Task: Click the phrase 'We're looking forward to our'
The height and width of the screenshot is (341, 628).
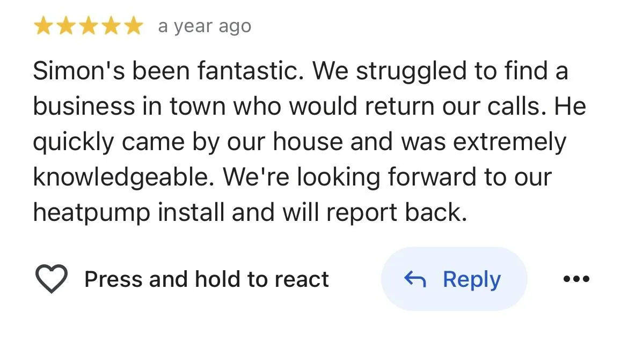Action: pyautogui.click(x=388, y=177)
